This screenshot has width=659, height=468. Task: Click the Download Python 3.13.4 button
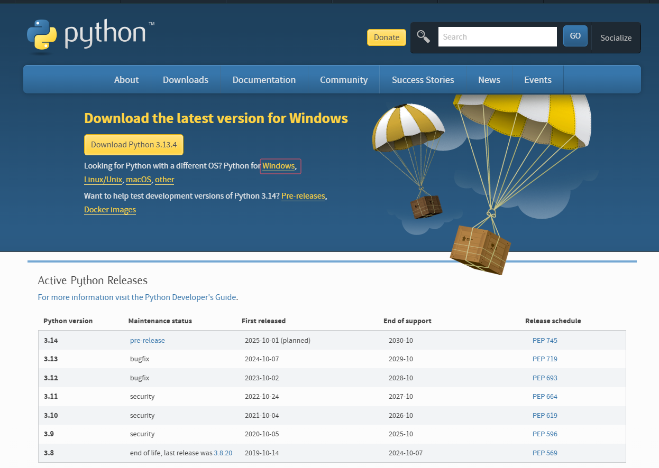coord(134,145)
